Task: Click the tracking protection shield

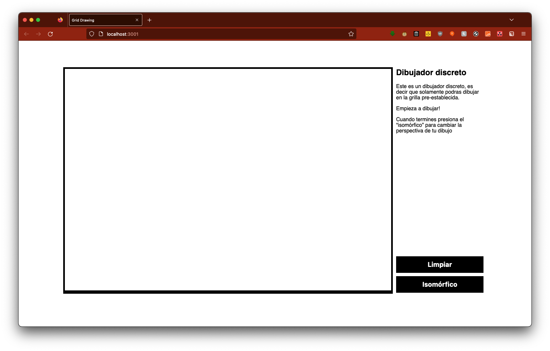Action: tap(91, 34)
